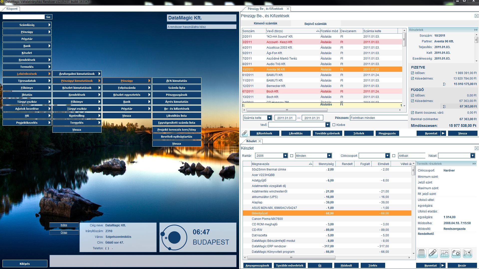479x269 pixels.
Task: Open the treasure map icon
Action: 468,253
